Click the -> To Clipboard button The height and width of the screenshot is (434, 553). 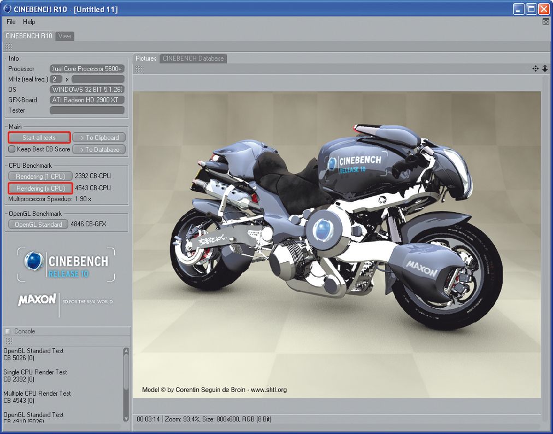click(99, 138)
